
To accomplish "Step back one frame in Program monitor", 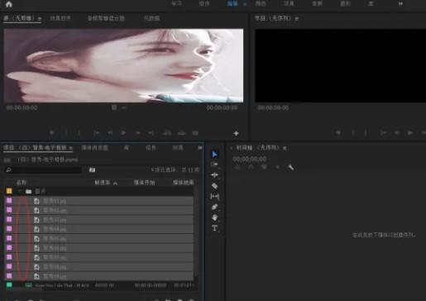I will coord(397,133).
